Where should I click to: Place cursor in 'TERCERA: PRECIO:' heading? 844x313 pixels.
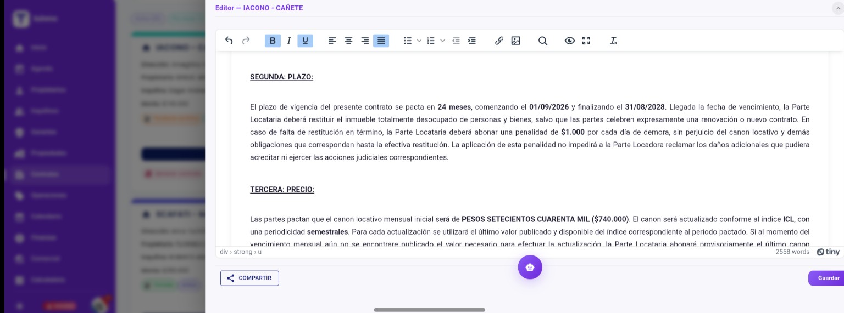[x=282, y=190]
